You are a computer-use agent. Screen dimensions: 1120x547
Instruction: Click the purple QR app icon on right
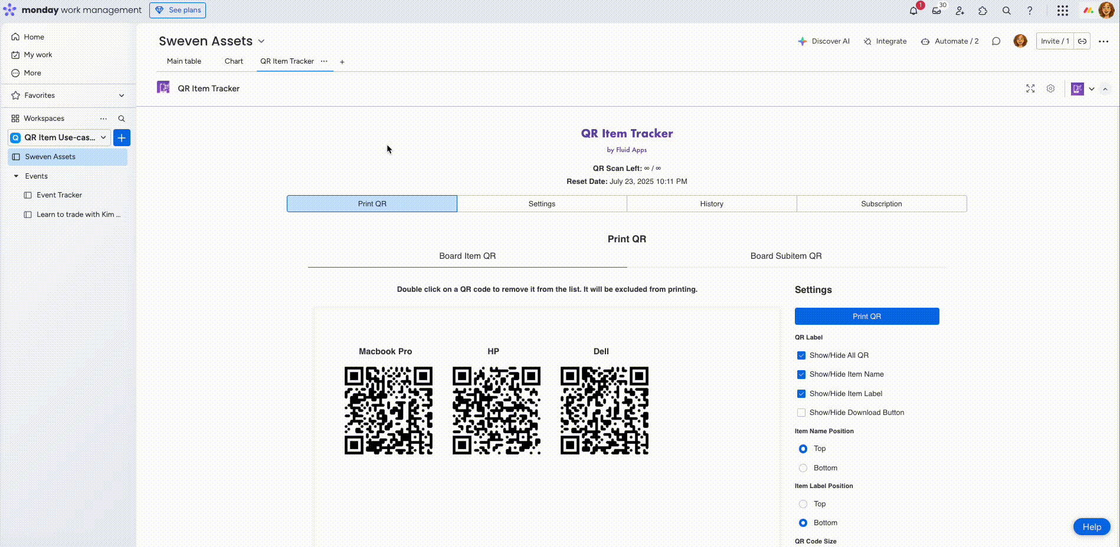(x=1078, y=89)
